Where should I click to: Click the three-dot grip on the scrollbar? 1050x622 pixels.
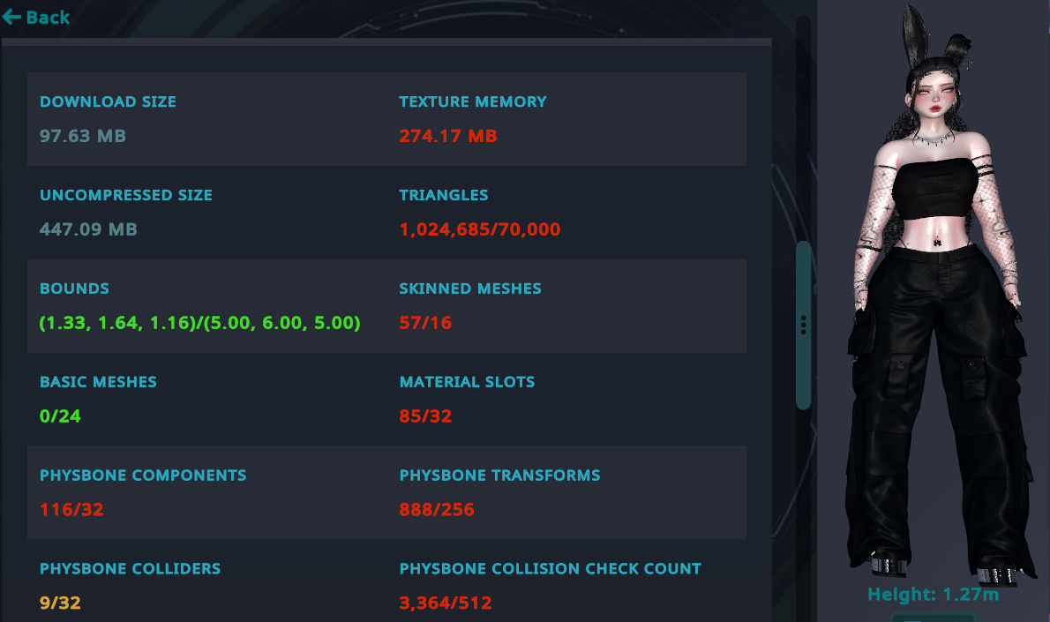point(803,326)
